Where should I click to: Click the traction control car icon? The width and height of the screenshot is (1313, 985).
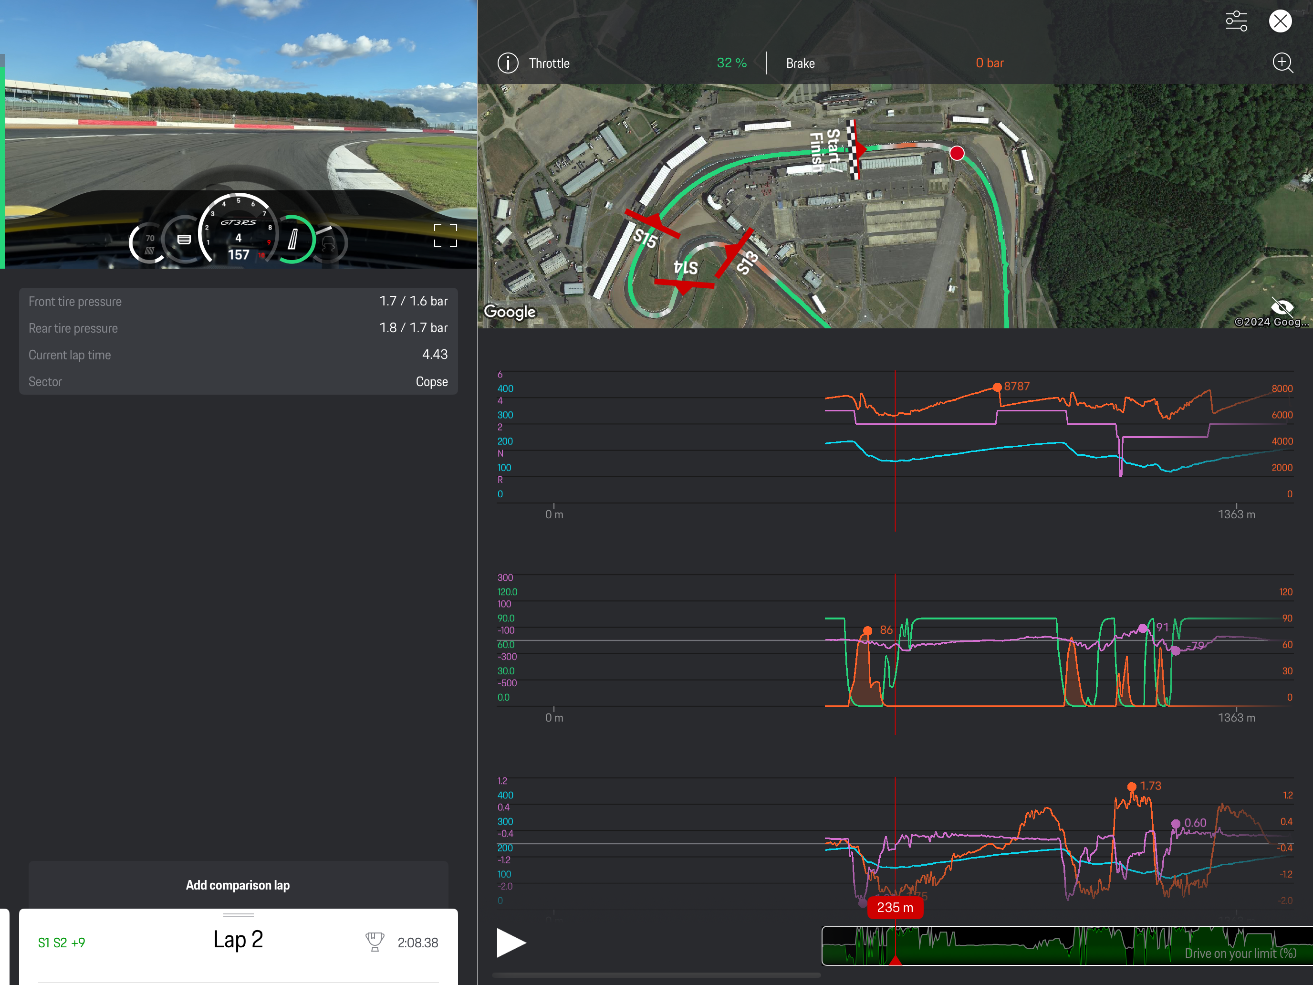click(328, 243)
